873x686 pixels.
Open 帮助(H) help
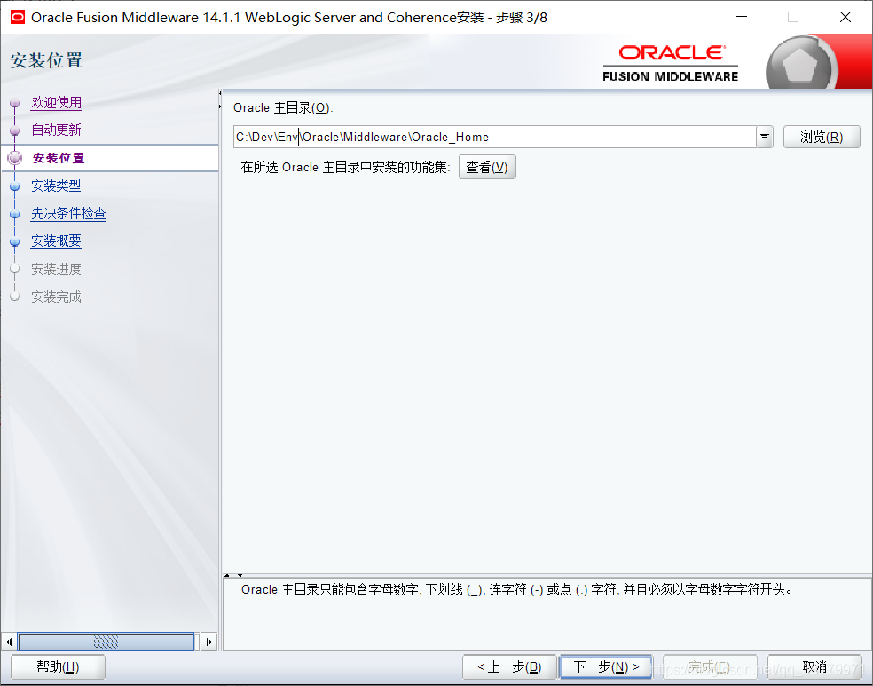(x=58, y=666)
